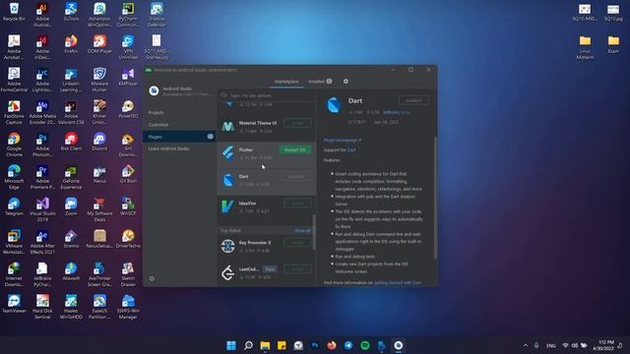630x354 pixels.
Task: Click the Paid tag on LeetCode plugin
Action: point(270,269)
